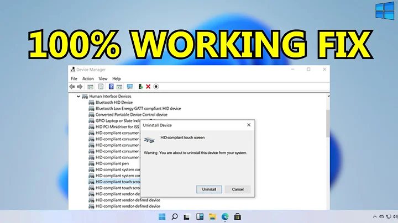Scan for hardware changes via monitor icon
The height and width of the screenshot is (223, 398).
click(130, 87)
